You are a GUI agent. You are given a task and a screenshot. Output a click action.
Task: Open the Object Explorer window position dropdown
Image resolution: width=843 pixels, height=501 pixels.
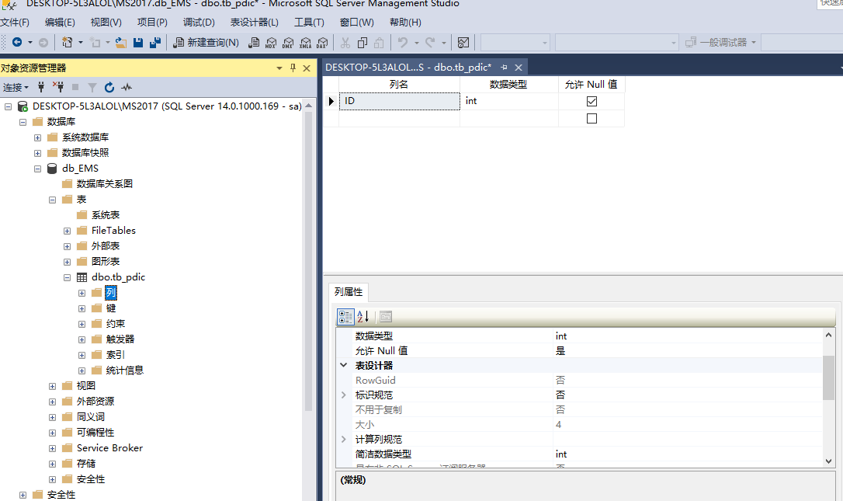279,68
